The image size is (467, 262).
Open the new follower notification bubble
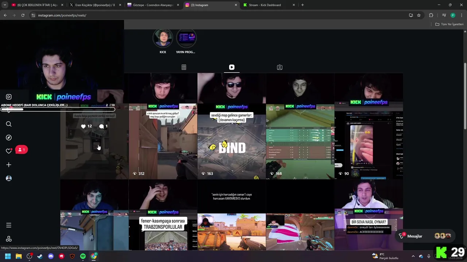point(22,150)
